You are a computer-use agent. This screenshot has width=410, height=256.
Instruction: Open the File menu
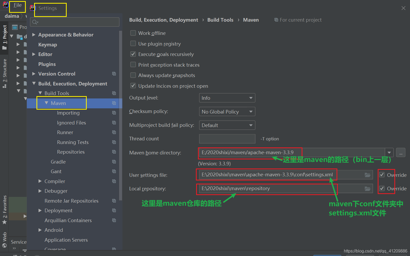(17, 5)
